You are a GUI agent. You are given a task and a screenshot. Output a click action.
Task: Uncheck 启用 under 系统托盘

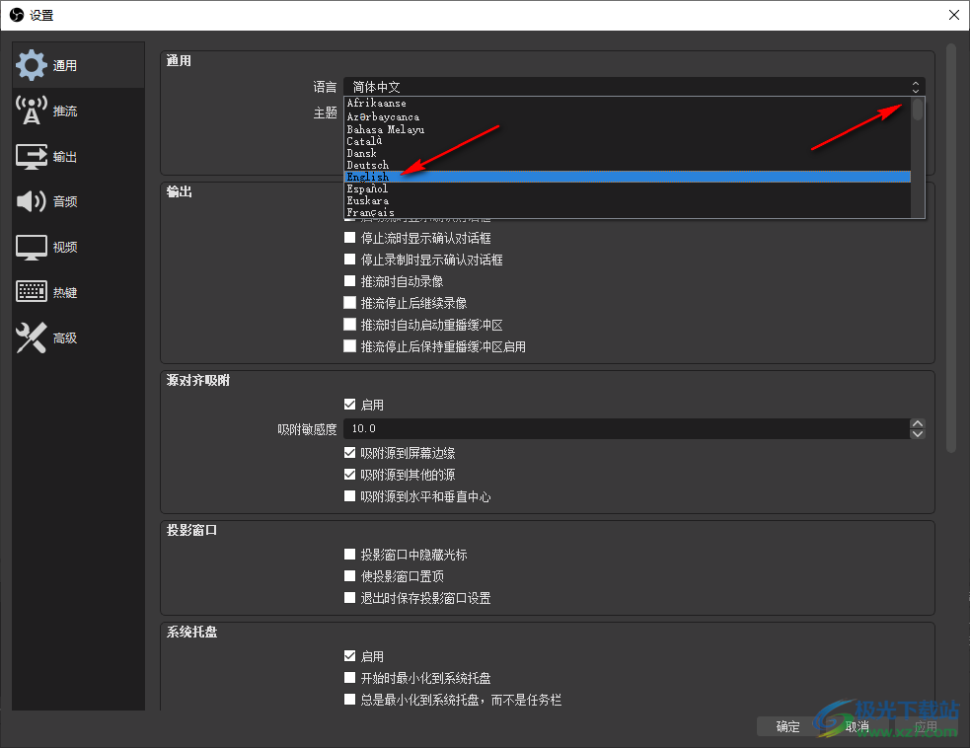pyautogui.click(x=349, y=655)
